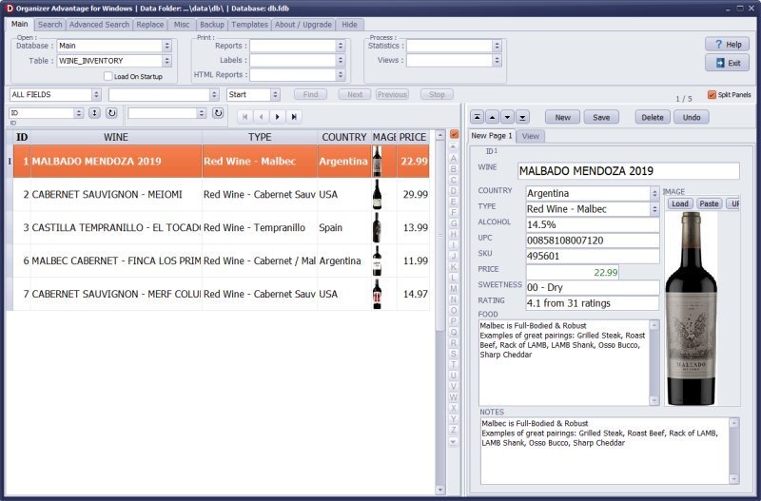Viewport: 761px width, 501px height.
Task: Open the HTML Reports dropdown
Action: pyautogui.click(x=341, y=75)
